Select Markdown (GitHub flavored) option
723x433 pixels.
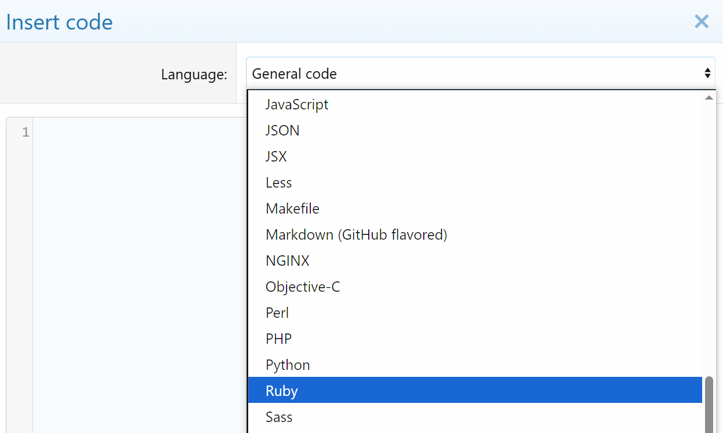475,235
